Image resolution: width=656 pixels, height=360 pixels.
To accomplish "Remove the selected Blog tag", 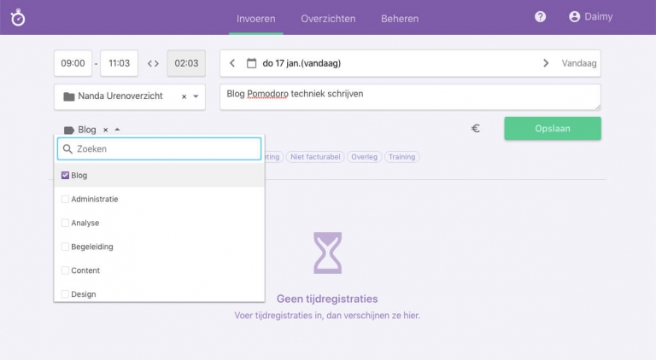I will 106,130.
